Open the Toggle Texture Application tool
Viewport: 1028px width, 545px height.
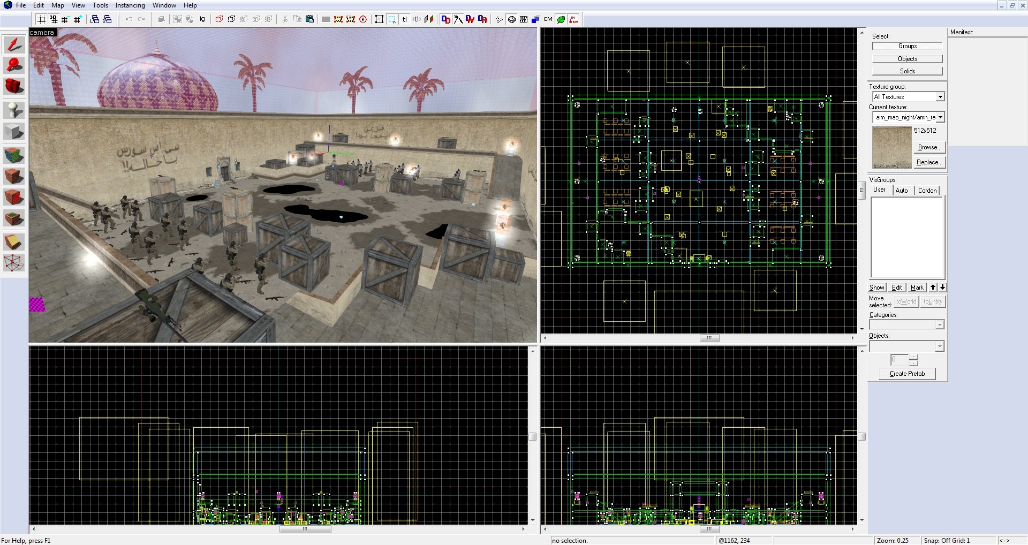[x=14, y=155]
